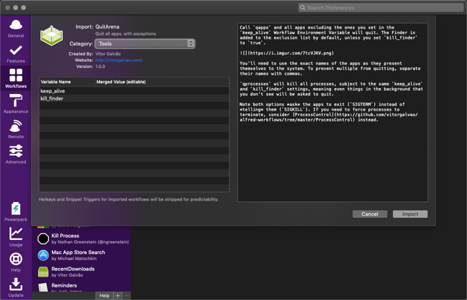This screenshot has height=300, width=467.
Task: Click inside the workflow description text area
Action: point(333,113)
